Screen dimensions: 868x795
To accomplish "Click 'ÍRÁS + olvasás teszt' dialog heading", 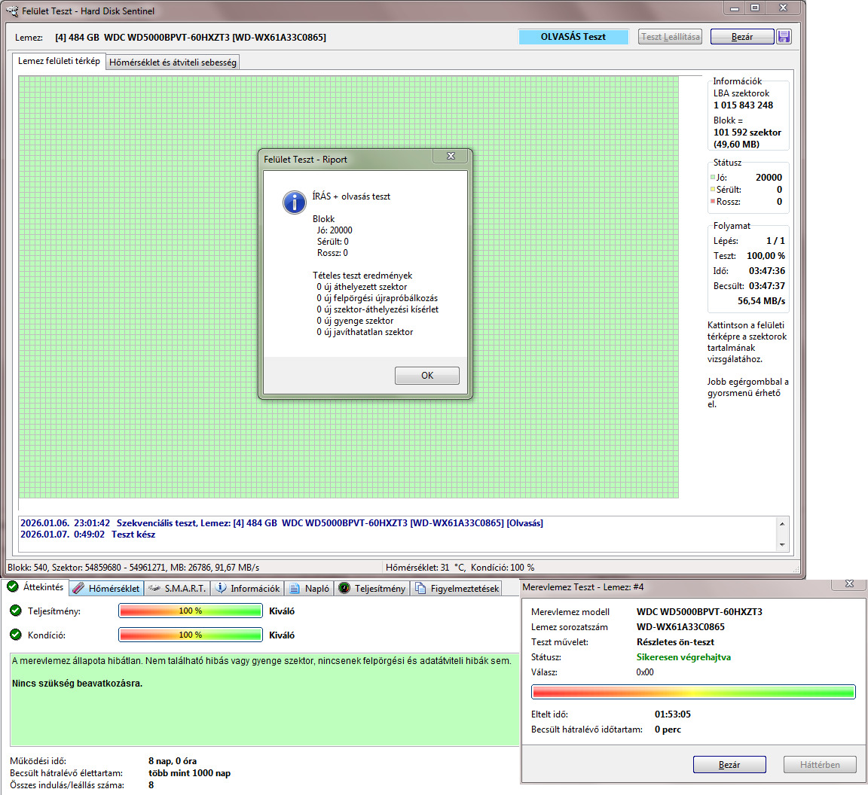I will click(x=351, y=196).
